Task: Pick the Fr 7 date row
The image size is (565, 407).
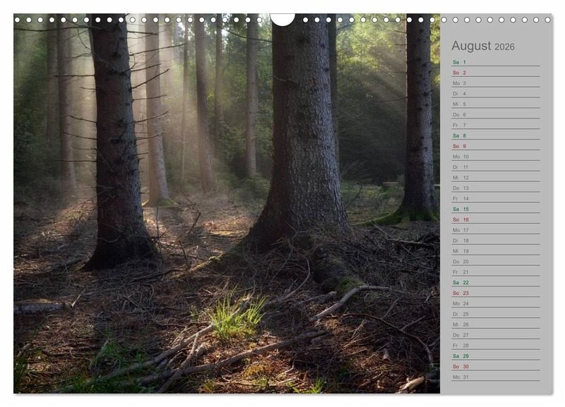Action: 495,125
